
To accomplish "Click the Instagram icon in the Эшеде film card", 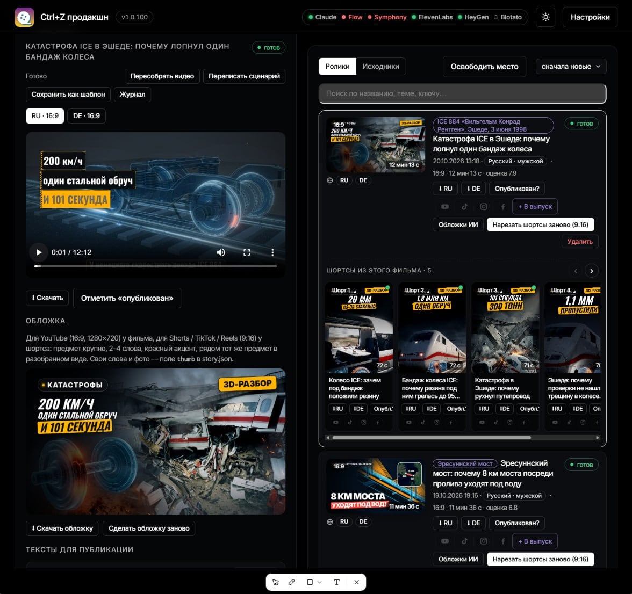I will pos(484,207).
